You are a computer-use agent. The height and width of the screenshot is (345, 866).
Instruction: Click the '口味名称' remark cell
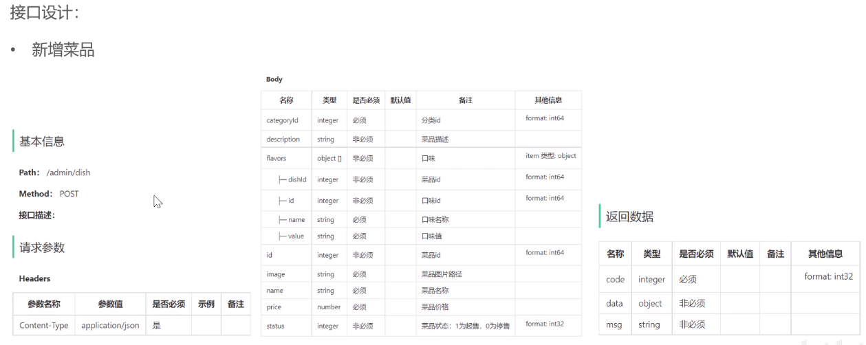point(435,219)
